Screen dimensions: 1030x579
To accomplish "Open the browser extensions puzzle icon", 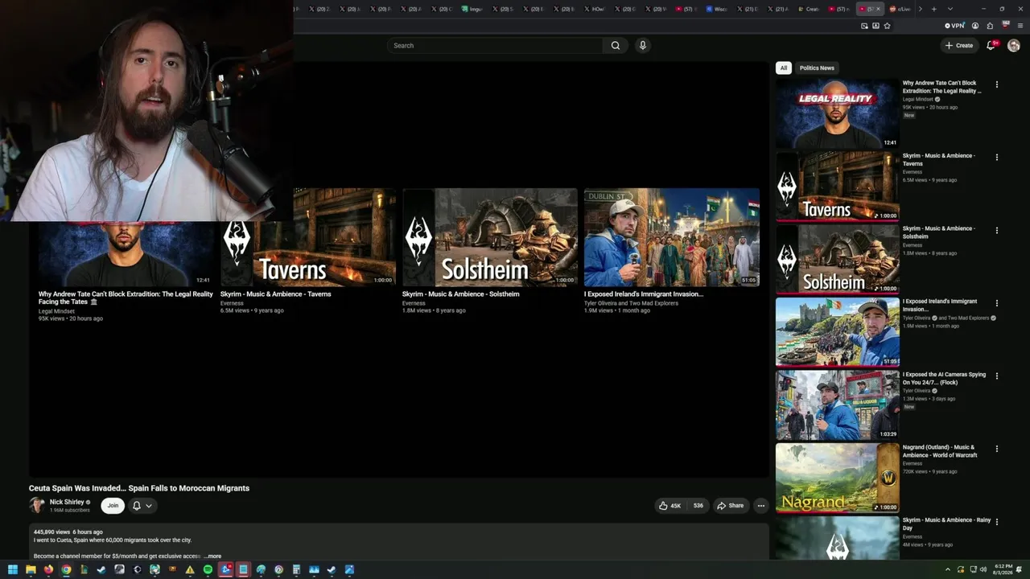I will coord(990,26).
